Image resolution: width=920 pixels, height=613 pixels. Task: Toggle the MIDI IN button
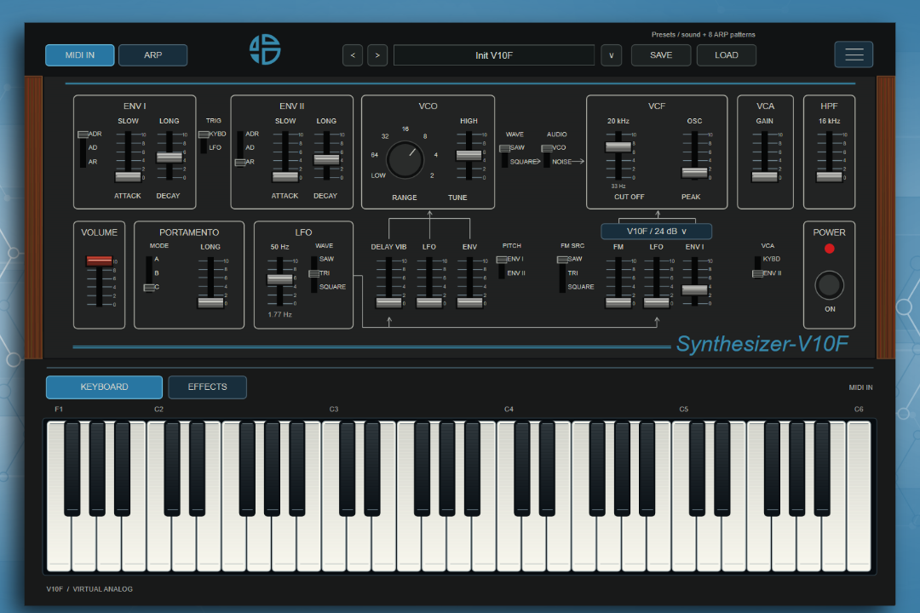pyautogui.click(x=80, y=55)
